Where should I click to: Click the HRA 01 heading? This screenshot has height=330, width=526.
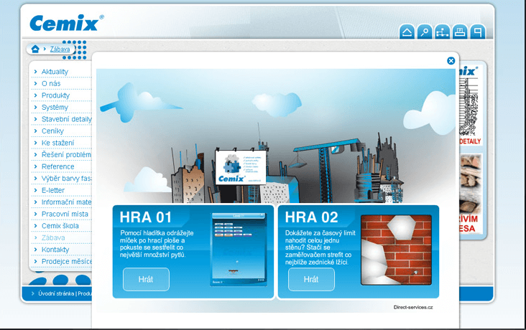coord(146,217)
